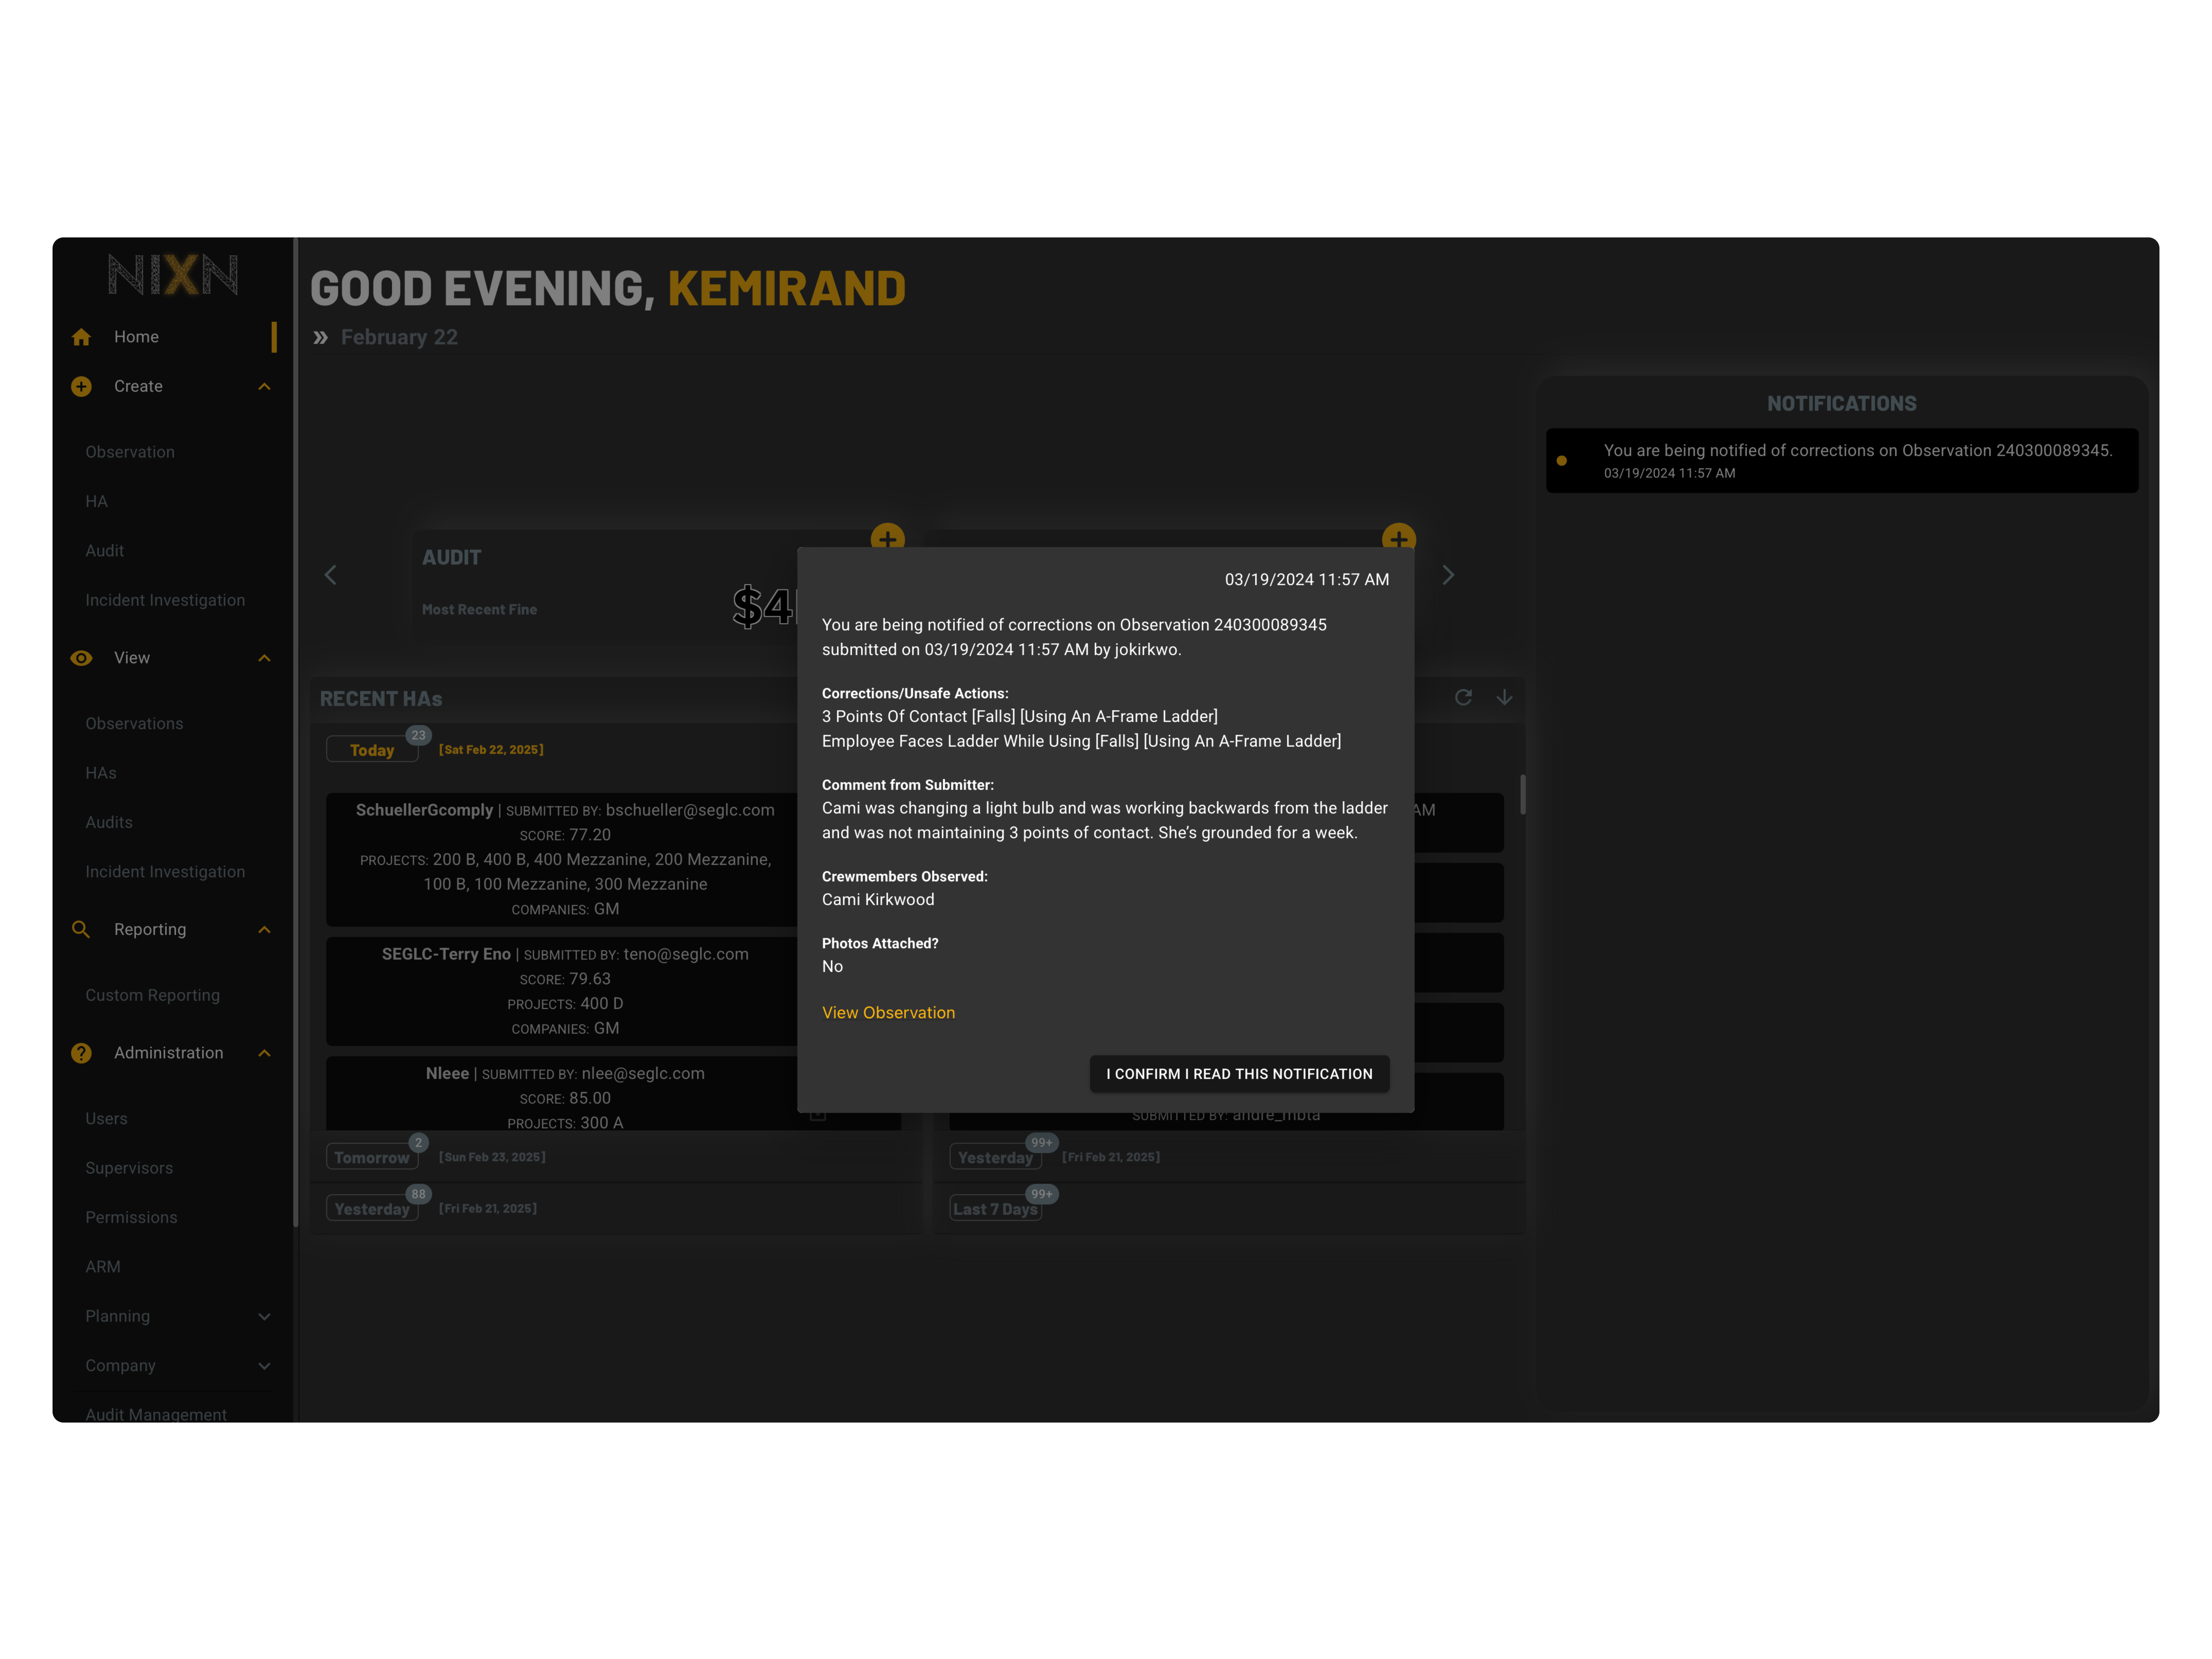Screen dimensions: 2212x1659
Task: Click the Administration question mark icon
Action: [x=81, y=1053]
